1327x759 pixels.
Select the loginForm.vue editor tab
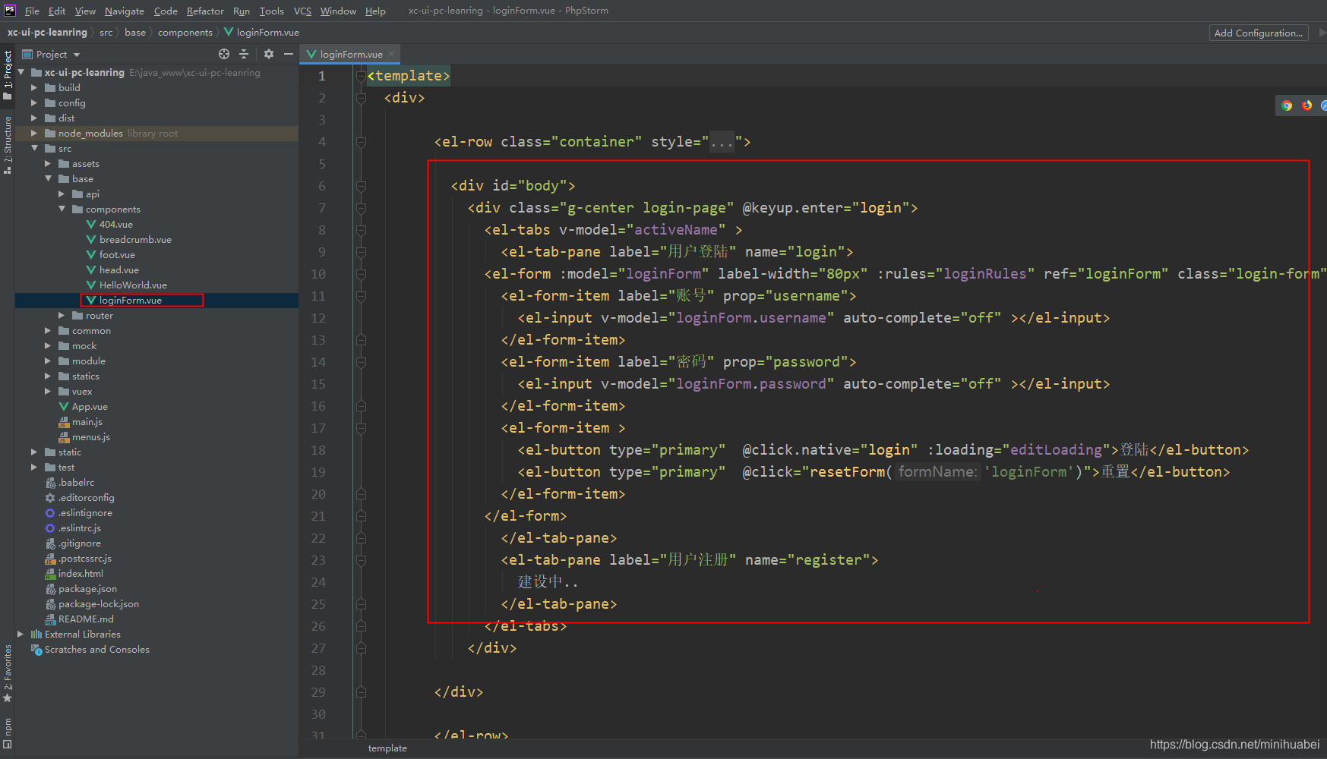[349, 54]
